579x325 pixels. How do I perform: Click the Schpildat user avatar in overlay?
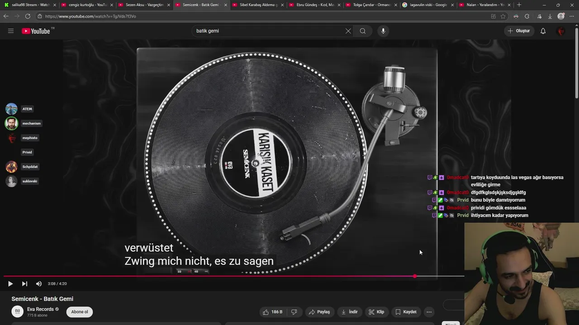point(11,167)
